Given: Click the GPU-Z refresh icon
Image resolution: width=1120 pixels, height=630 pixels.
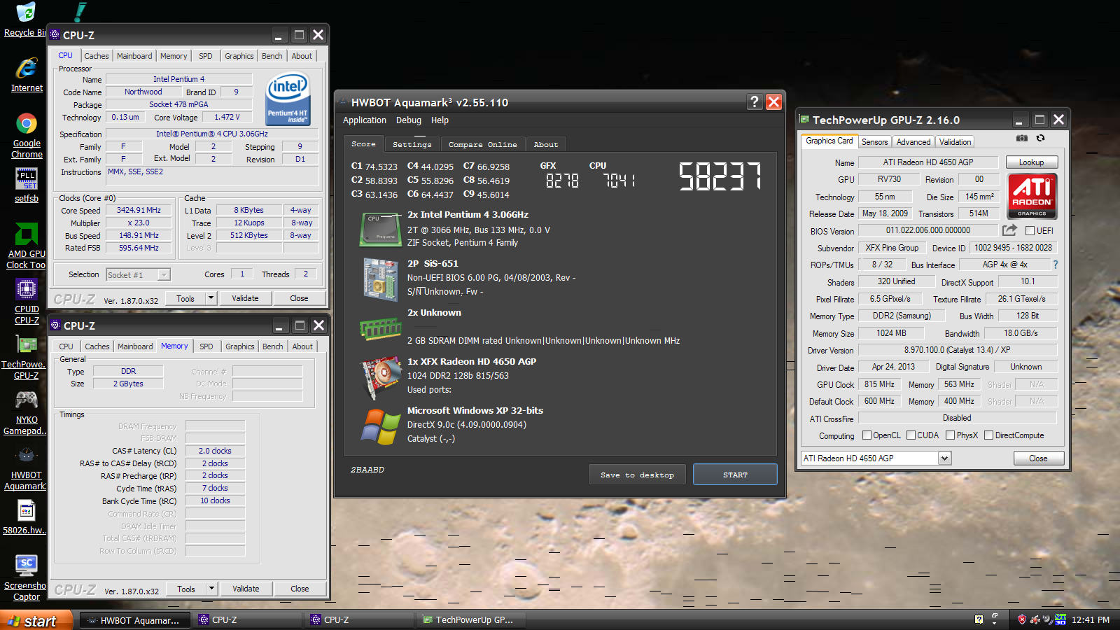Looking at the screenshot, I should [1041, 139].
